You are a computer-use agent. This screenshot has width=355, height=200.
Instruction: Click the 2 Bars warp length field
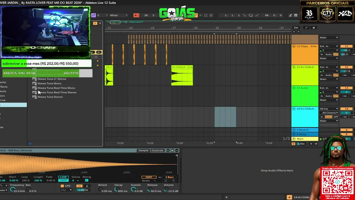click(169, 177)
